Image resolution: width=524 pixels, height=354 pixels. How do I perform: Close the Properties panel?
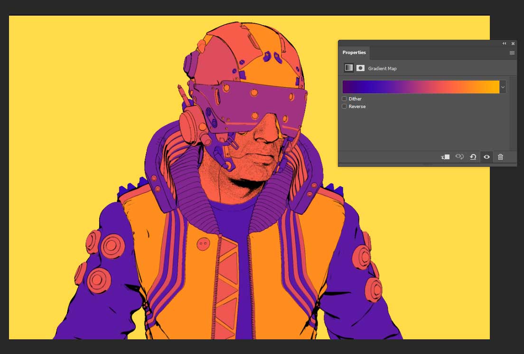click(x=513, y=44)
